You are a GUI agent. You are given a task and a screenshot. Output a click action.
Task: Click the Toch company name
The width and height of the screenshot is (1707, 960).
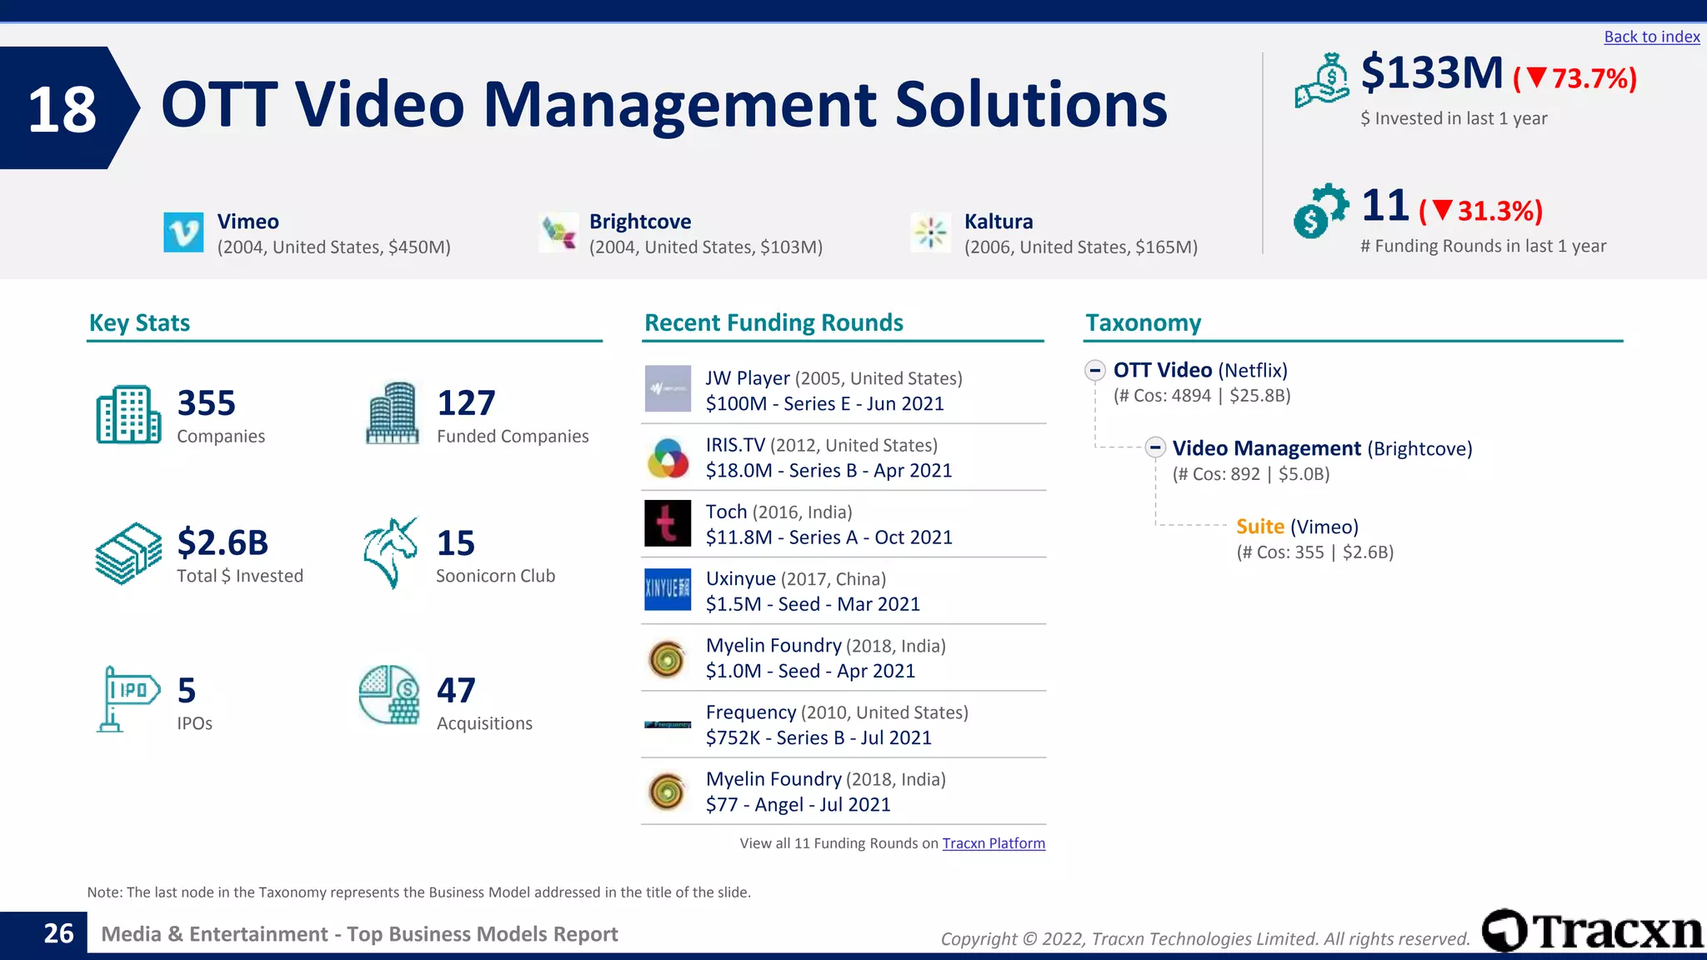coord(726,512)
